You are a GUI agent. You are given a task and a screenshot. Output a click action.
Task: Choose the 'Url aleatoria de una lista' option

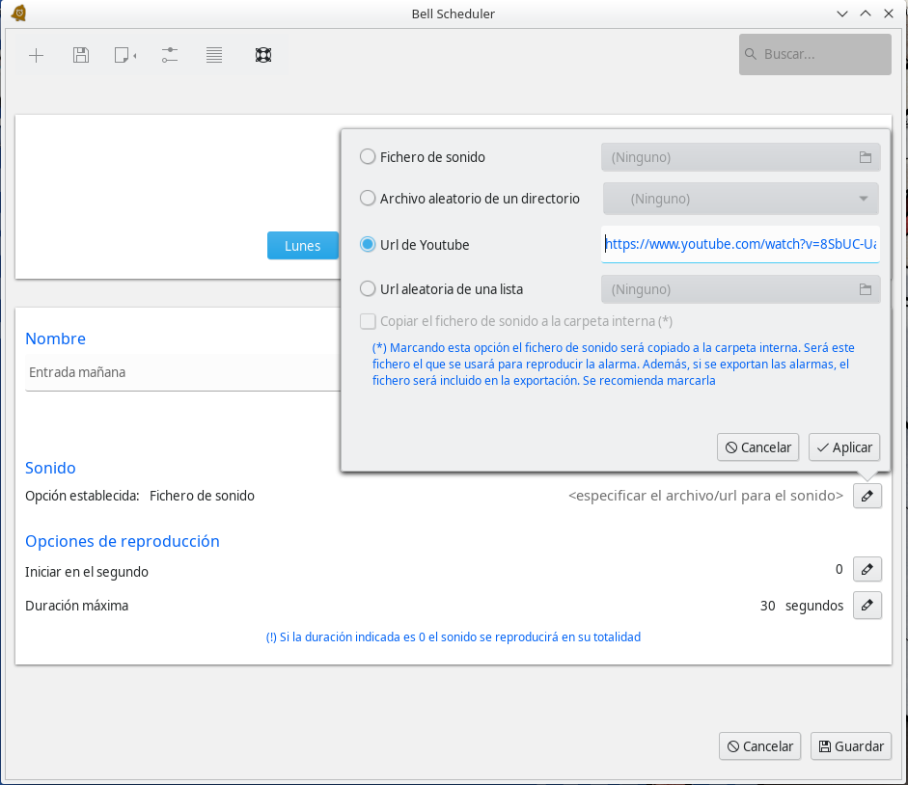368,288
